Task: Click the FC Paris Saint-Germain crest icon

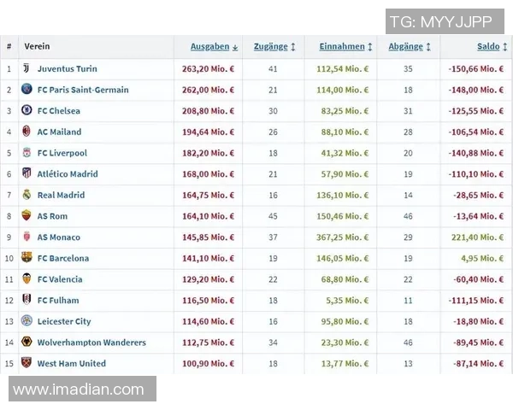Action: (27, 90)
